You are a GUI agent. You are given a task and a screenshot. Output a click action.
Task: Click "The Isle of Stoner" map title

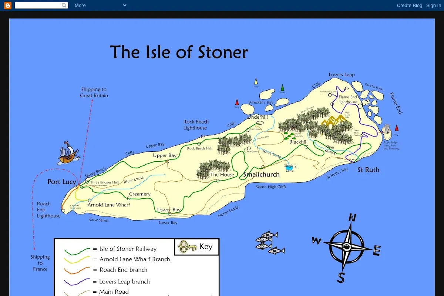(x=179, y=52)
